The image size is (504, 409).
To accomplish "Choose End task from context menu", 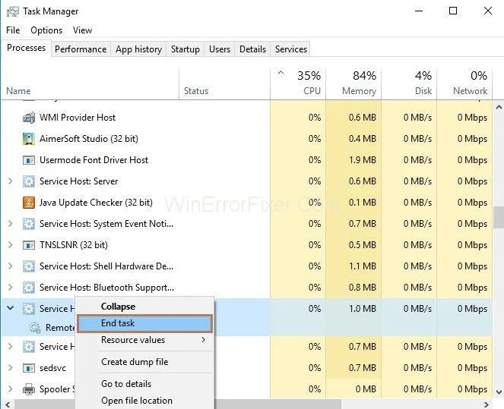I will pos(144,323).
